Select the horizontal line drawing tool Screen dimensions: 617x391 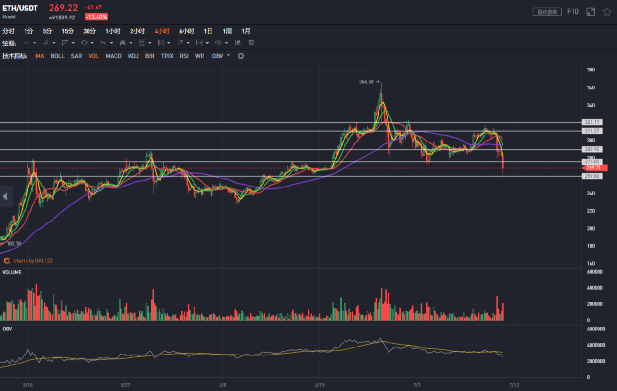tap(27, 43)
